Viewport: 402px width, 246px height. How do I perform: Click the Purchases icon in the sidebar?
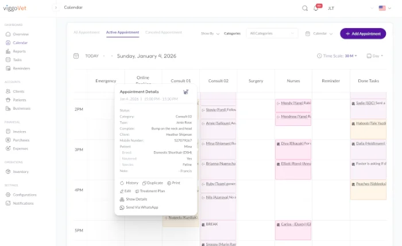click(8, 140)
